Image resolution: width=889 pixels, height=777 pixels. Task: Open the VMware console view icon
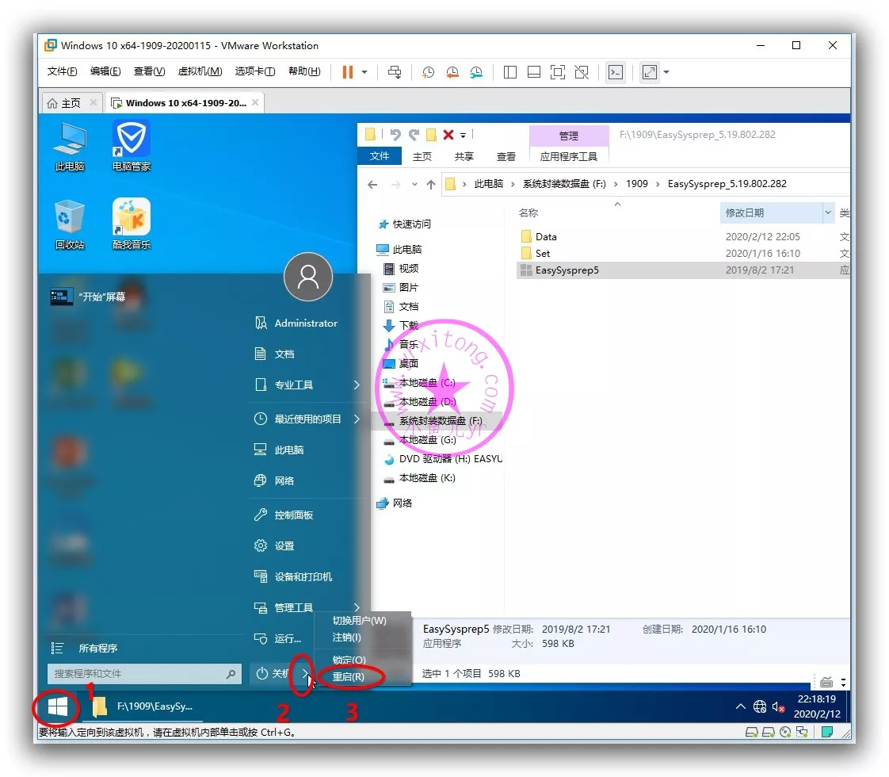pyautogui.click(x=616, y=72)
